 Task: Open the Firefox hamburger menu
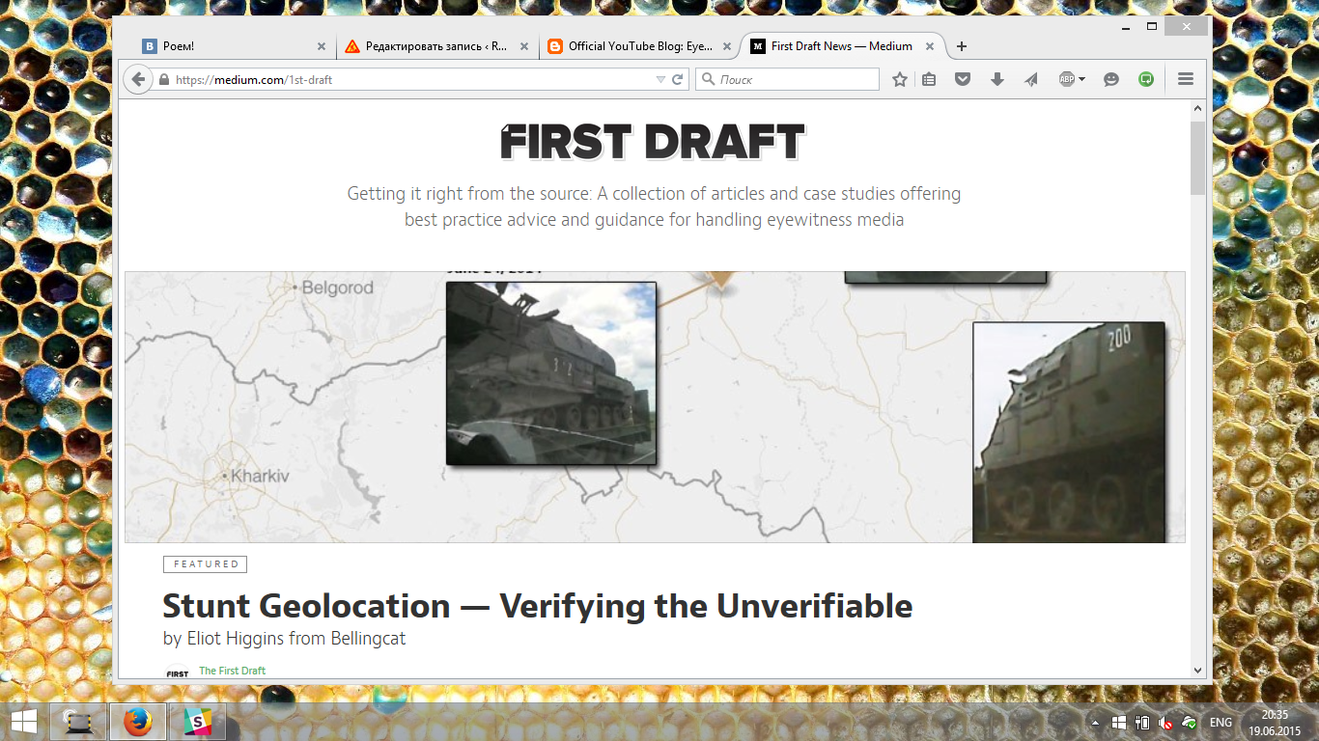1186,79
